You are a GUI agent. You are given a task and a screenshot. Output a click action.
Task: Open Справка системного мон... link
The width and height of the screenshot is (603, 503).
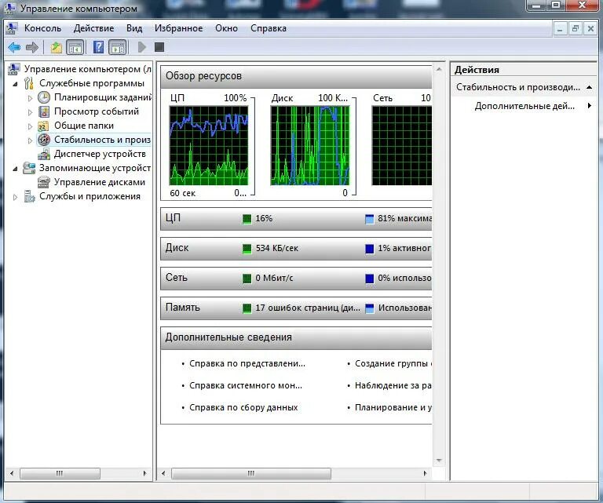(x=246, y=385)
